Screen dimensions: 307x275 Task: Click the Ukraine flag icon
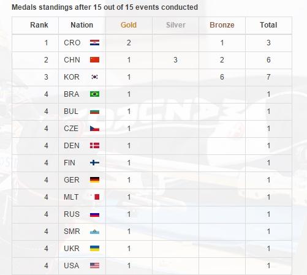(x=94, y=249)
